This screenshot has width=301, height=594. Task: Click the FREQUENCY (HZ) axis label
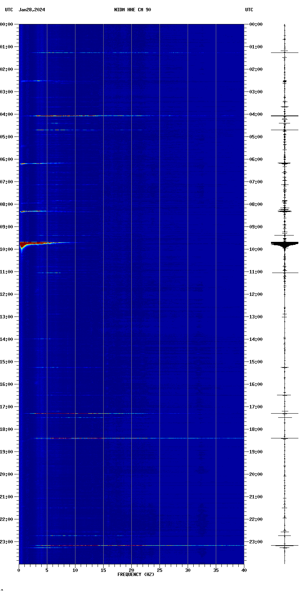coord(135,574)
